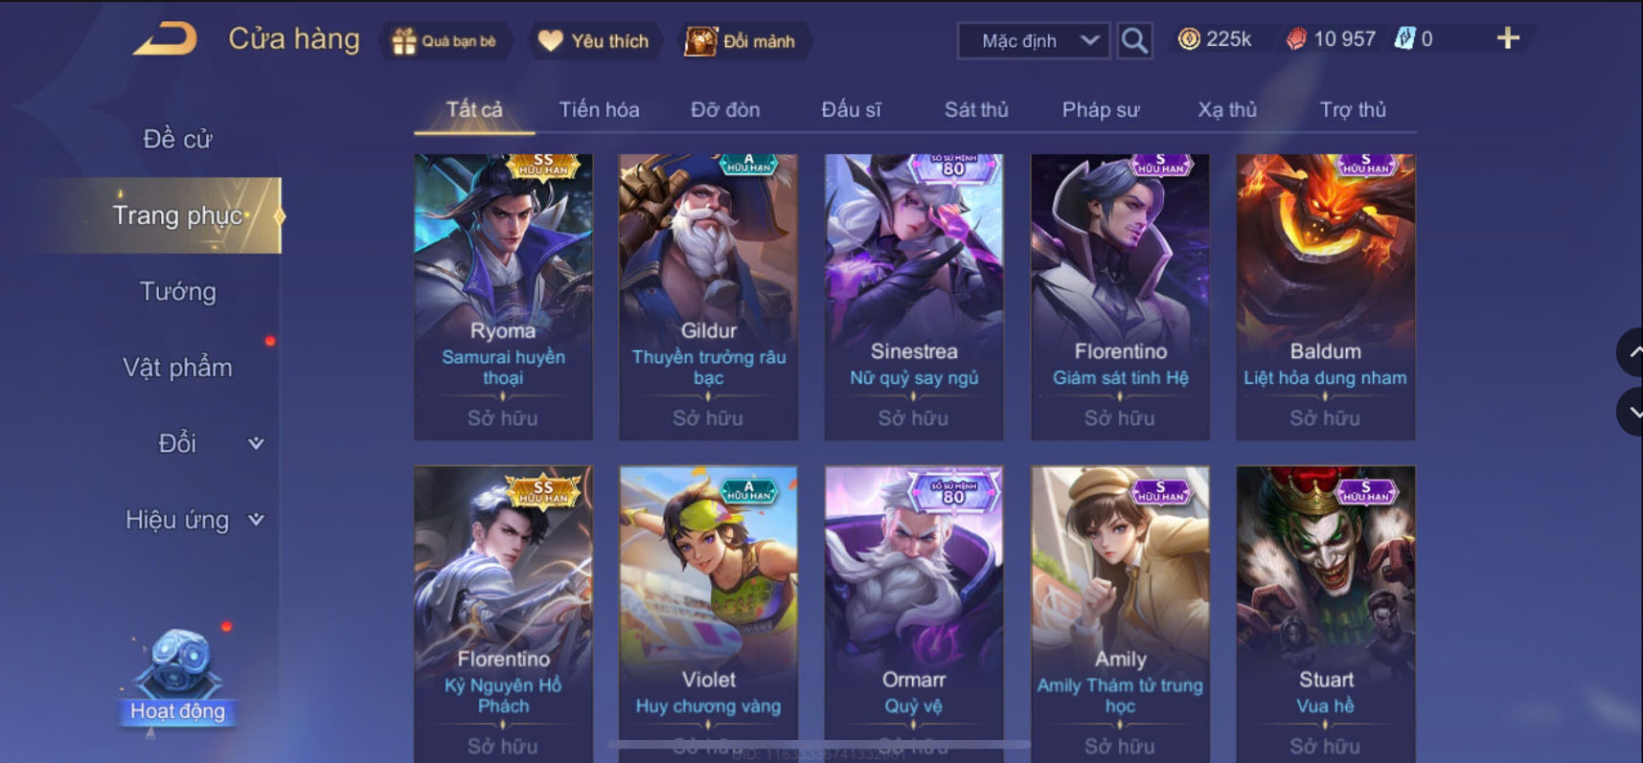Open the Mặc định sort dropdown
The width and height of the screenshot is (1643, 763).
(1034, 41)
